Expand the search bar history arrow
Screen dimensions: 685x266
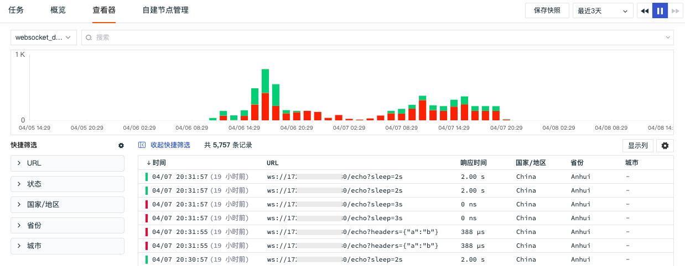(x=668, y=38)
